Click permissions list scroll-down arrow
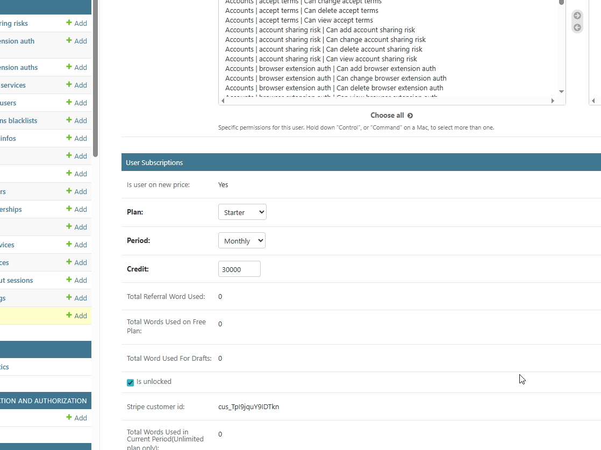Viewport: 601px width, 450px height. 561,91
